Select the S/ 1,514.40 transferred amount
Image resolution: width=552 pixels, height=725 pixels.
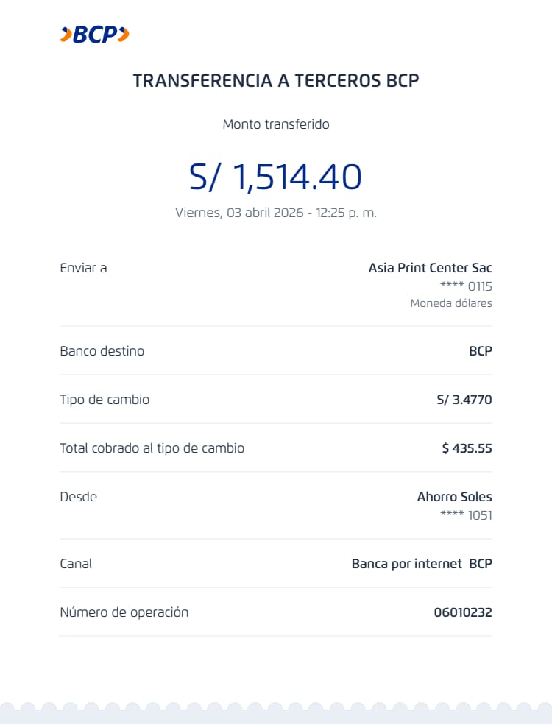click(x=276, y=177)
